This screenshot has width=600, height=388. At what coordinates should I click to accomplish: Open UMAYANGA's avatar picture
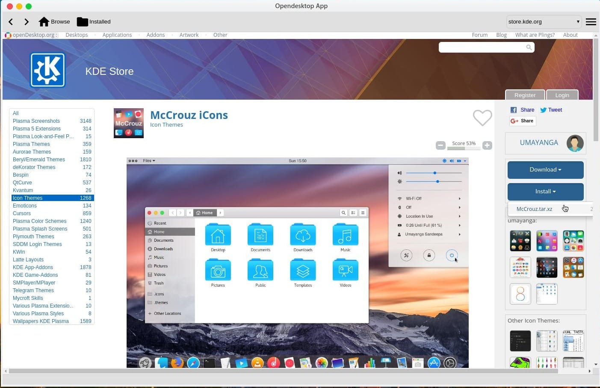pyautogui.click(x=575, y=143)
